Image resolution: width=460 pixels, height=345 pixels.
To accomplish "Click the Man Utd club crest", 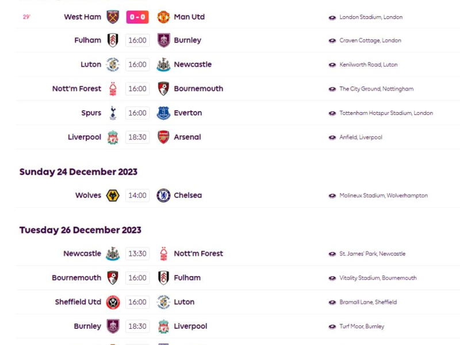I will tap(163, 17).
